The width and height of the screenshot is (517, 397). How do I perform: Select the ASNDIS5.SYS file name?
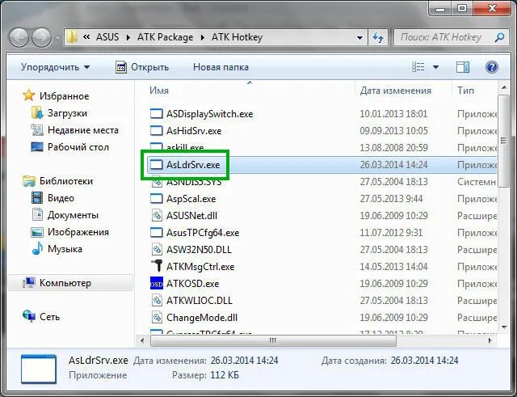point(194,182)
